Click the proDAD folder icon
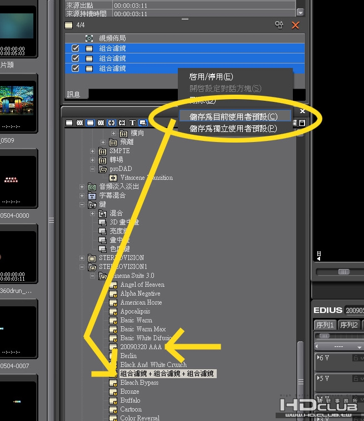The width and height of the screenshot is (364, 421). coord(103,169)
